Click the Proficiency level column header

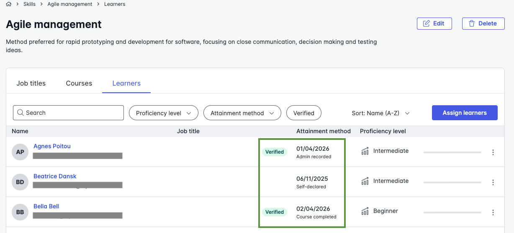point(383,131)
